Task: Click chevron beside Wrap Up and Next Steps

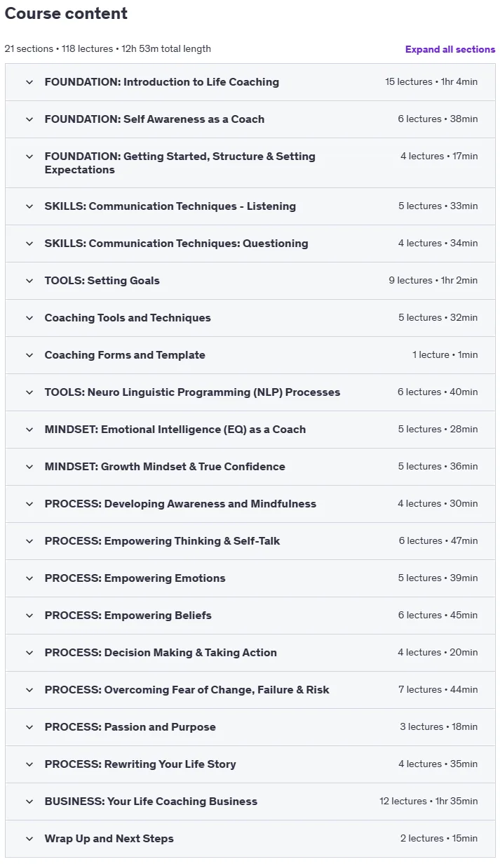Action: coord(29,839)
